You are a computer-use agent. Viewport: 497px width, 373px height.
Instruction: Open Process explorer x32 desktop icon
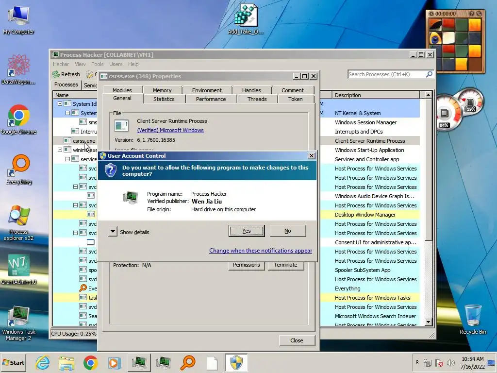[18, 222]
